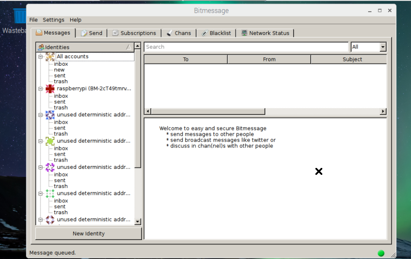Sort messages by Subject column
The height and width of the screenshot is (259, 411).
click(x=349, y=59)
